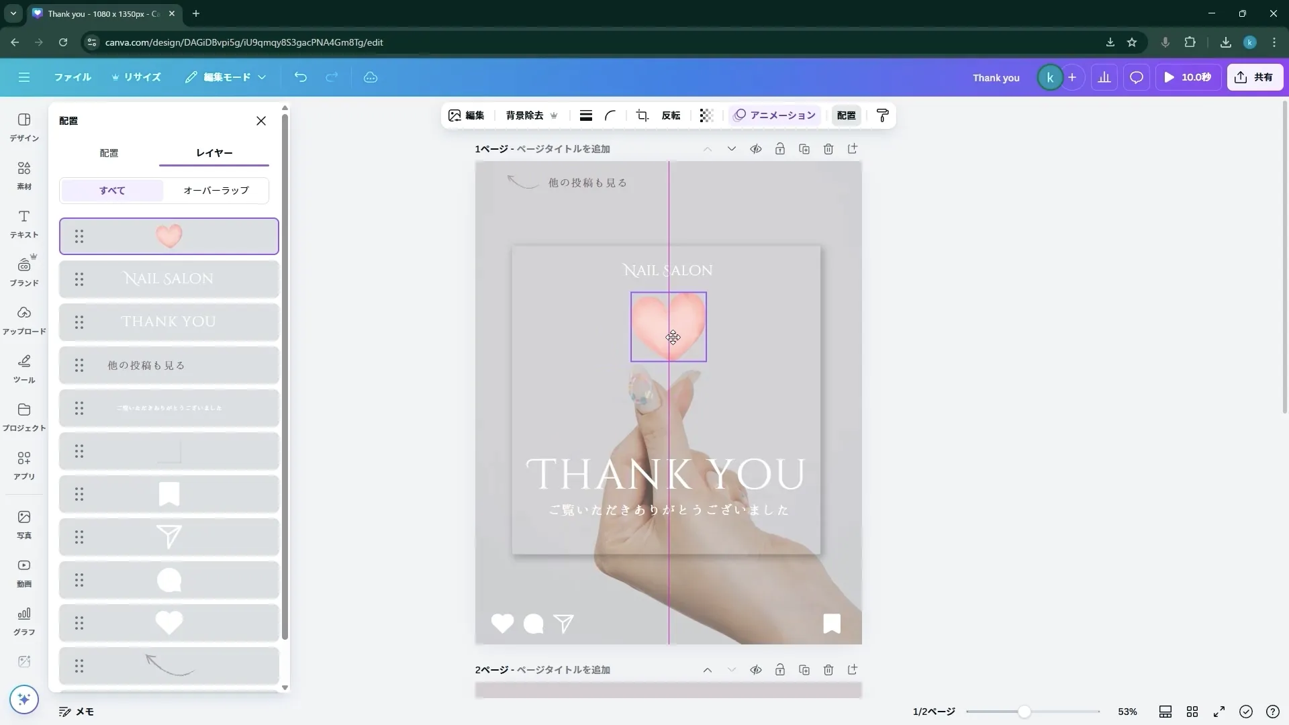Play the 10.0秒 presentation preview

(x=1188, y=77)
